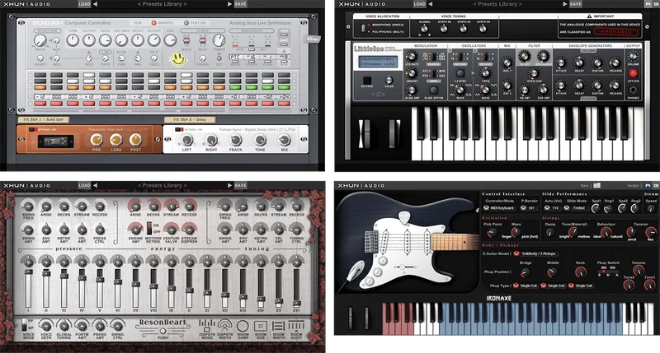The width and height of the screenshot is (660, 353).
Task: Open first Pkup Type Single Coil dropdown
Action: coord(525,286)
